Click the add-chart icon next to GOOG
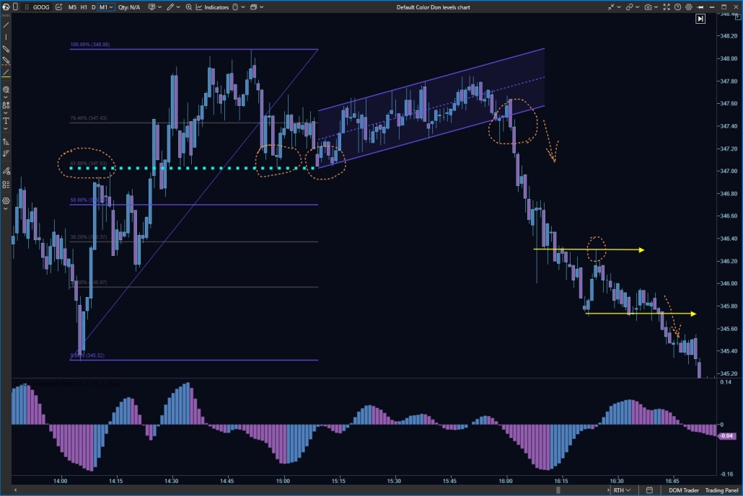743x496 pixels. (x=58, y=7)
